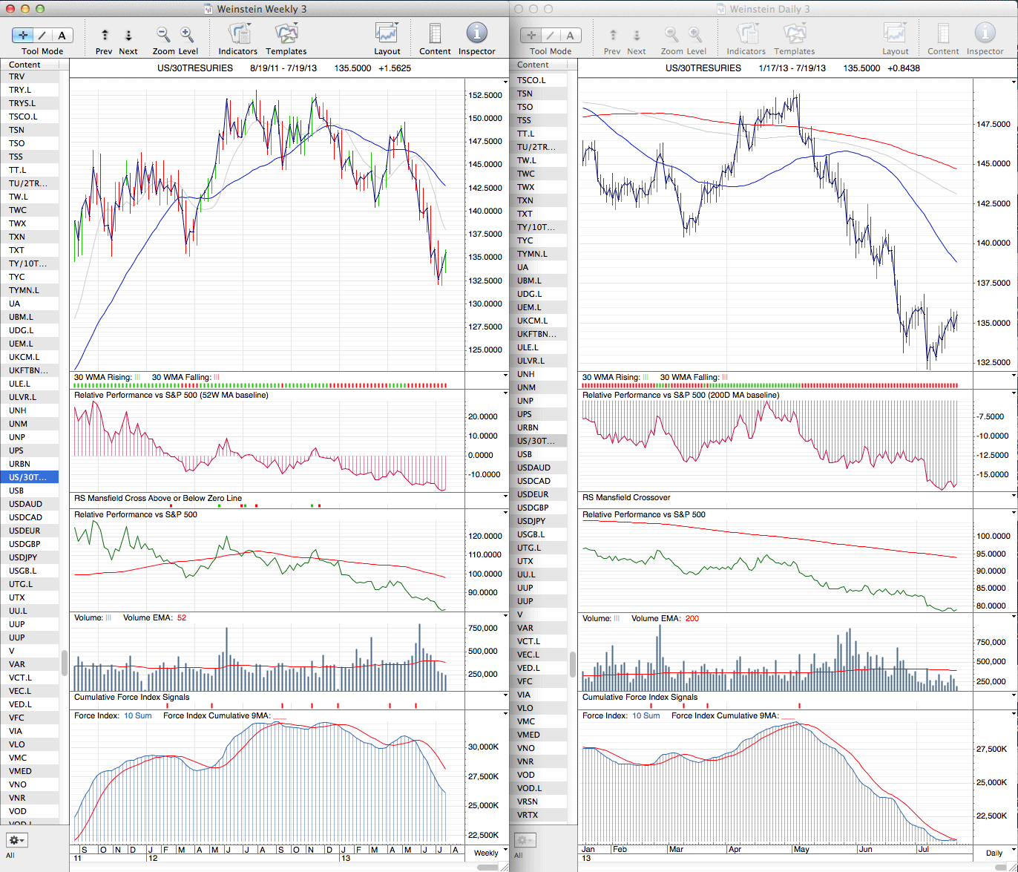Click Weekly symbol list vertical scrollbar thumb

[64, 663]
